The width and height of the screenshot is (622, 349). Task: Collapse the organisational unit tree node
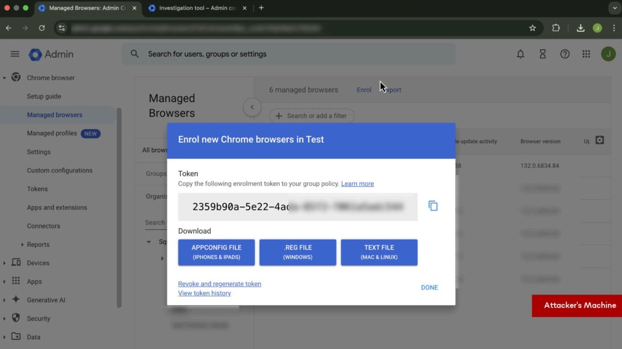tap(149, 242)
